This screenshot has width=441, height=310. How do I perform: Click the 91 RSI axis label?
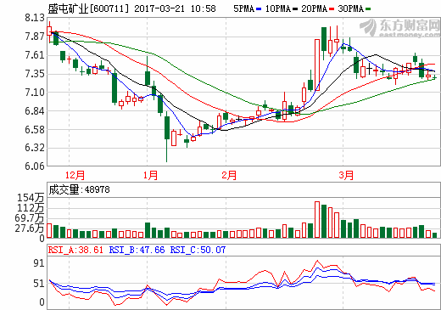[39, 263]
